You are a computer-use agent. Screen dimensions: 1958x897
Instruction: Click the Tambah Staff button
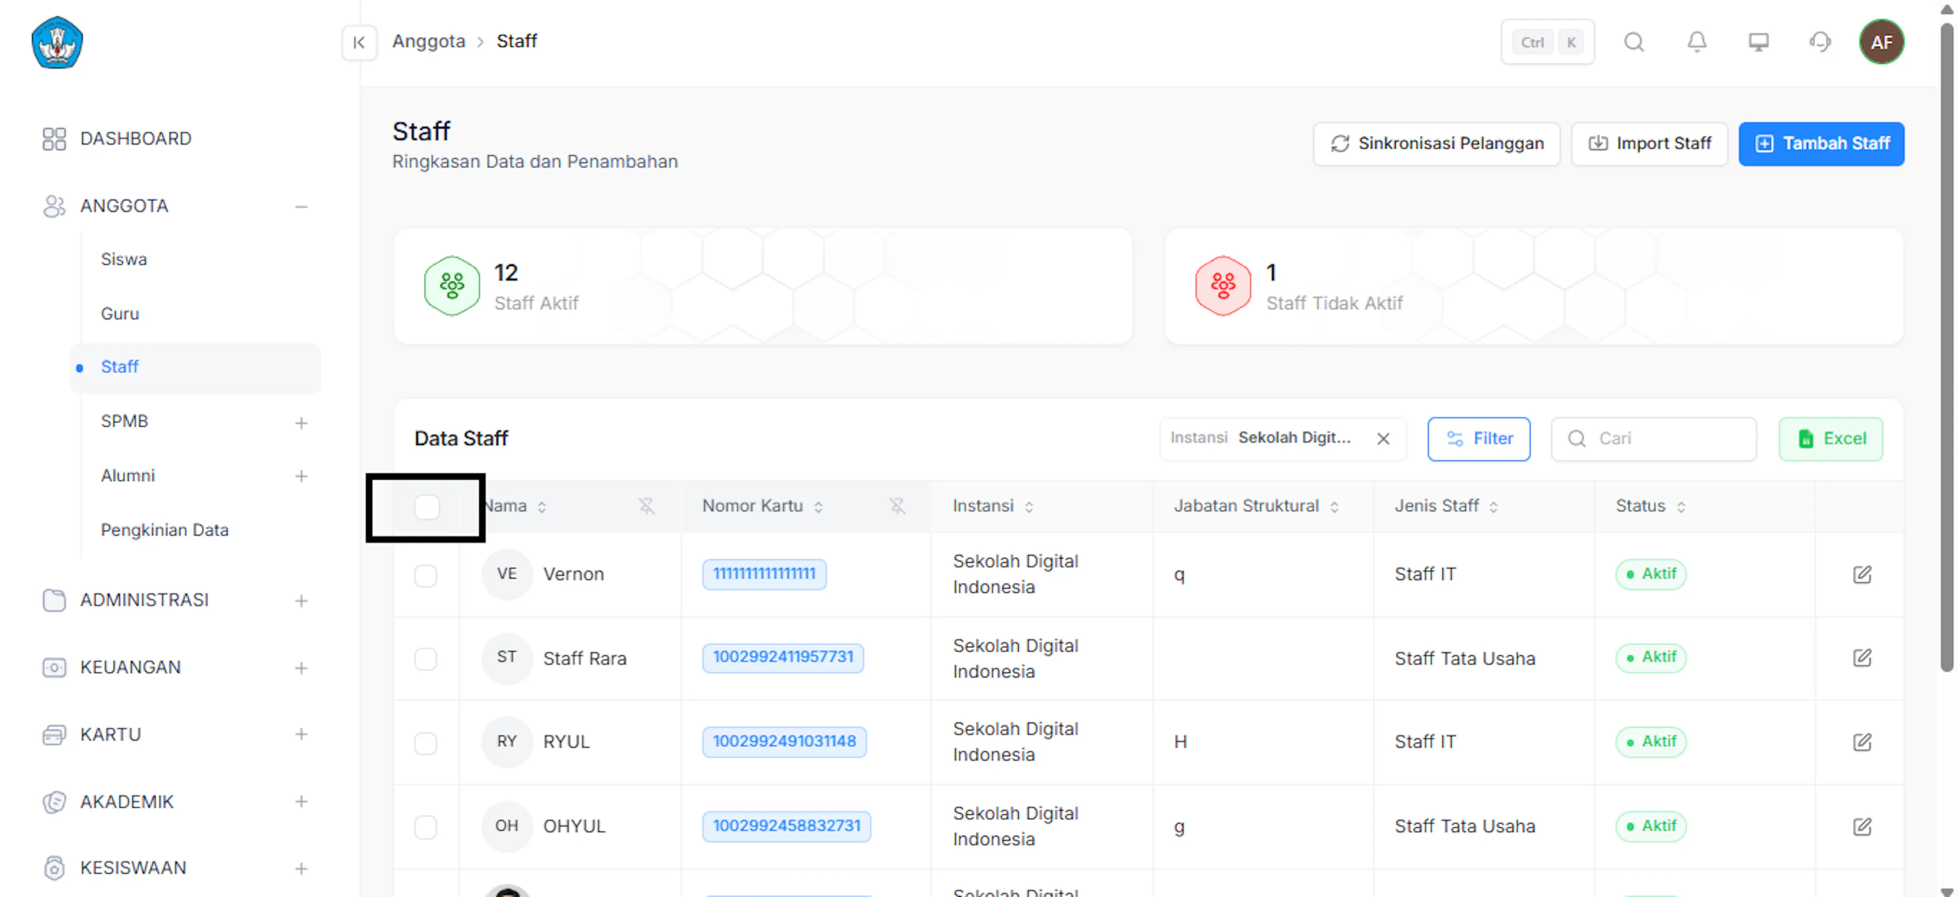(x=1821, y=144)
